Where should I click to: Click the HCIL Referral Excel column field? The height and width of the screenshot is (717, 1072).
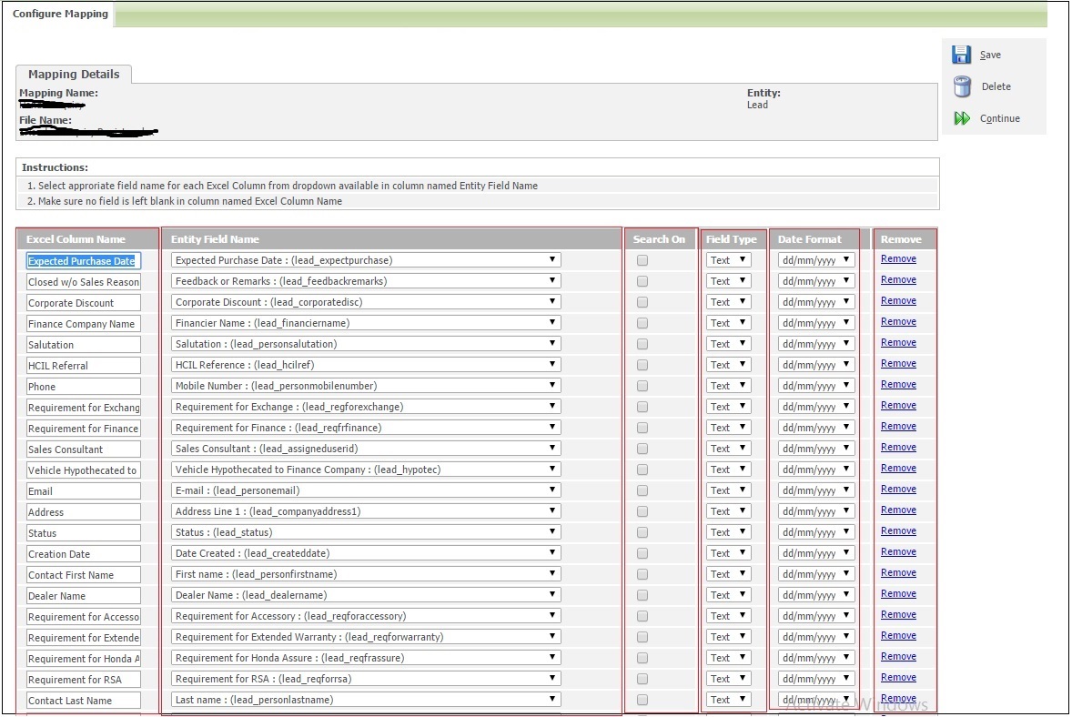[x=84, y=366]
